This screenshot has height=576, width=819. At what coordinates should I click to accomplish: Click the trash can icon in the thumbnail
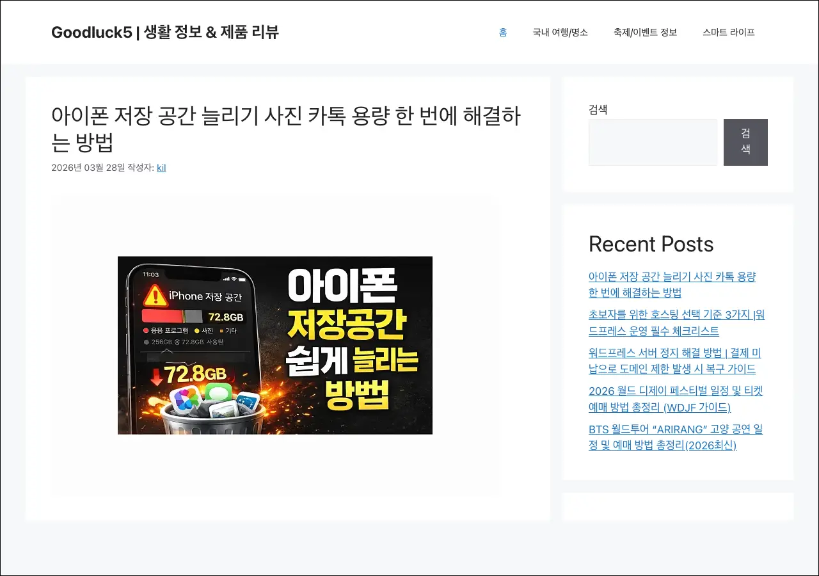click(212, 416)
